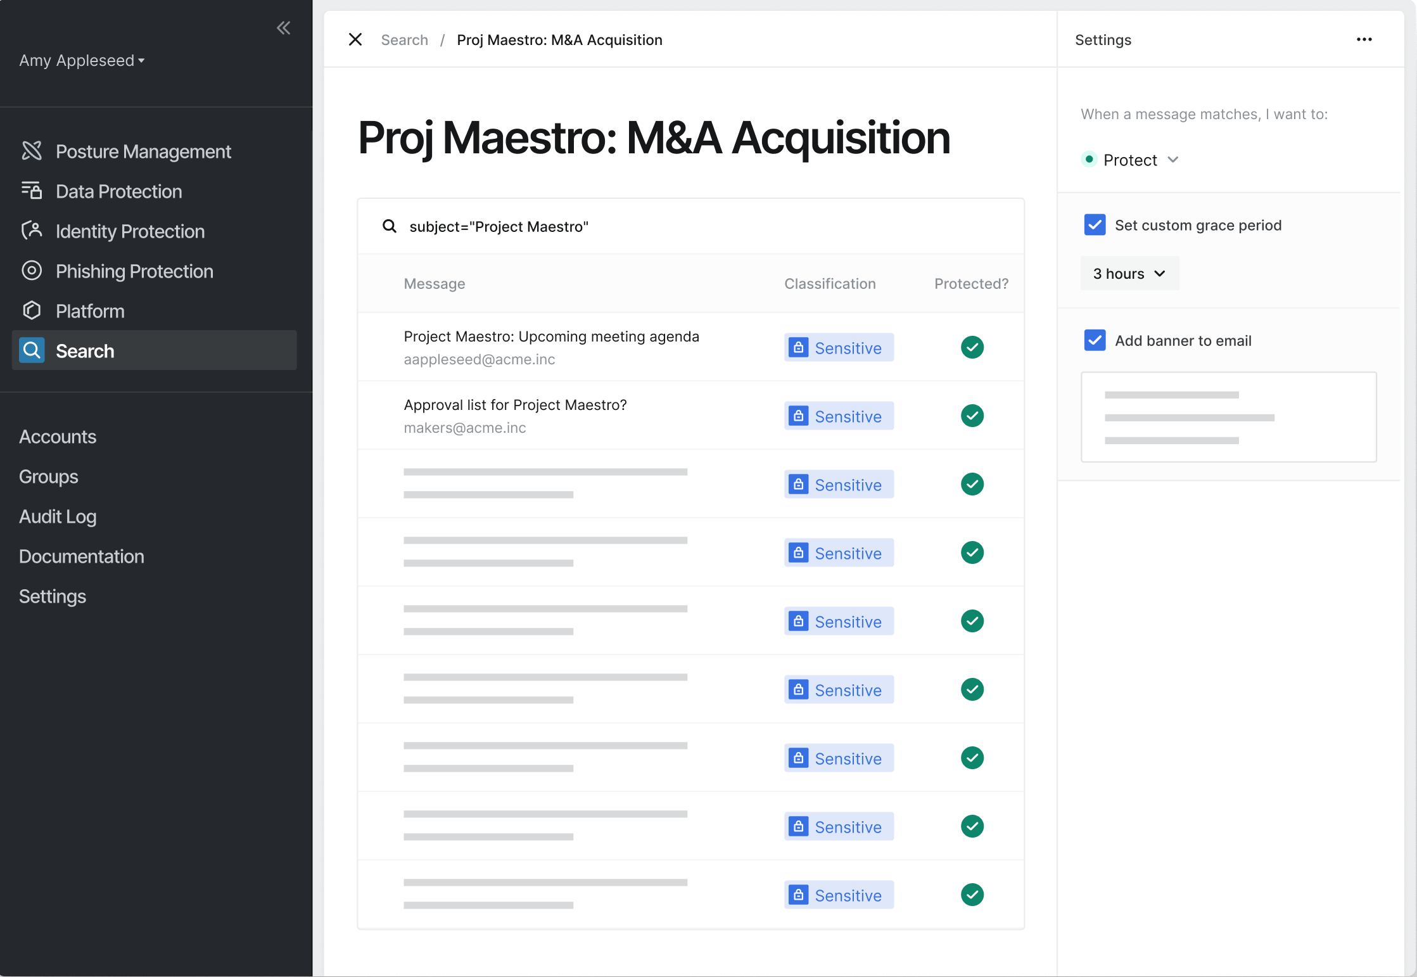Image resolution: width=1417 pixels, height=977 pixels.
Task: Click Sensitive label on Approval list row
Action: click(x=848, y=416)
